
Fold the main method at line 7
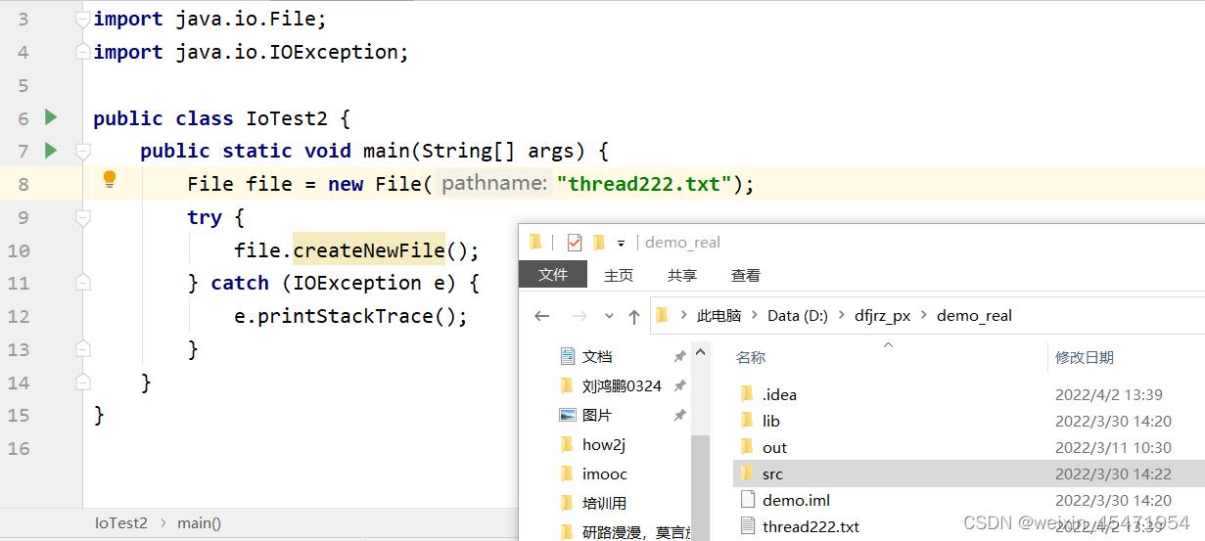coord(83,151)
